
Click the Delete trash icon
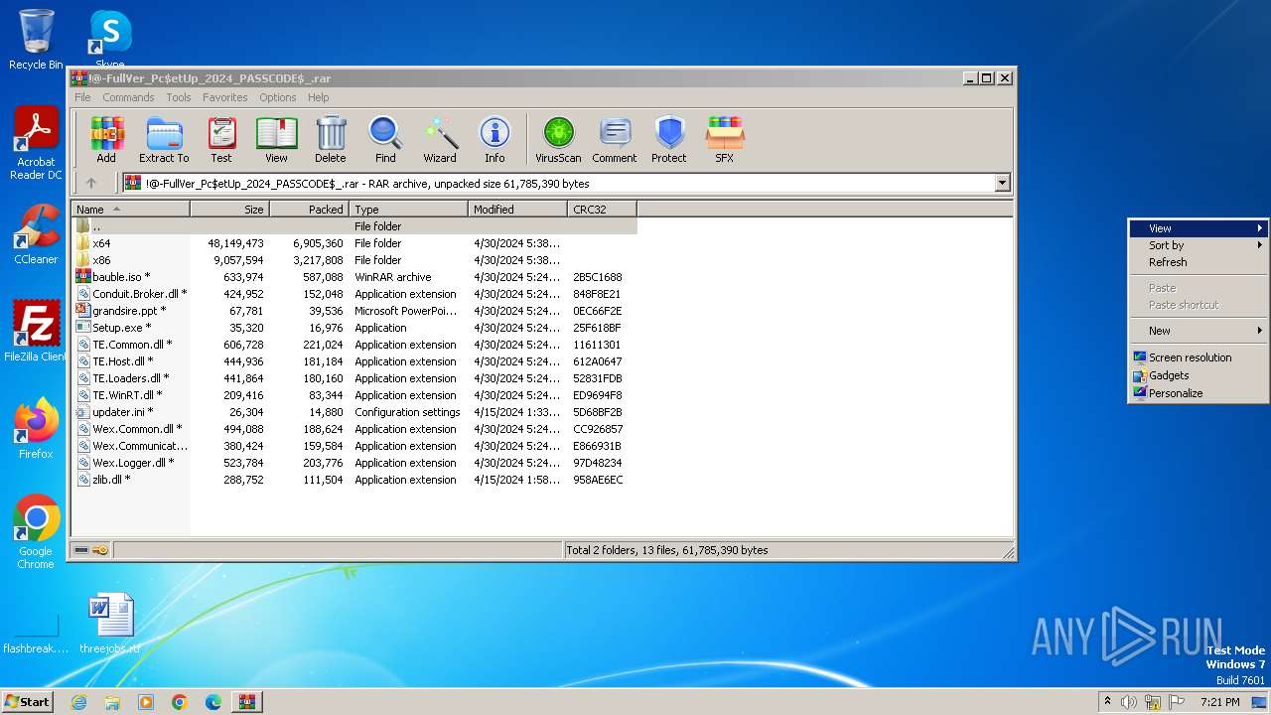click(331, 139)
